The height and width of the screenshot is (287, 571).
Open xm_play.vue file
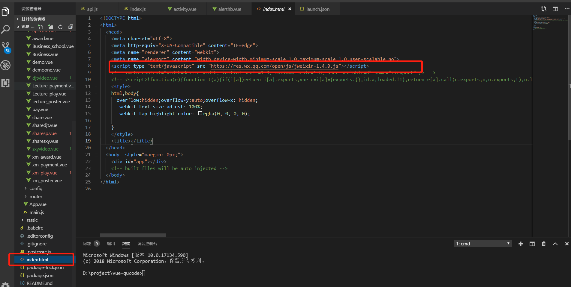click(45, 173)
